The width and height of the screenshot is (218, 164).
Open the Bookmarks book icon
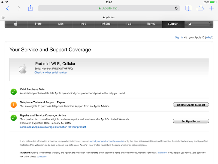(x=188, y=8)
